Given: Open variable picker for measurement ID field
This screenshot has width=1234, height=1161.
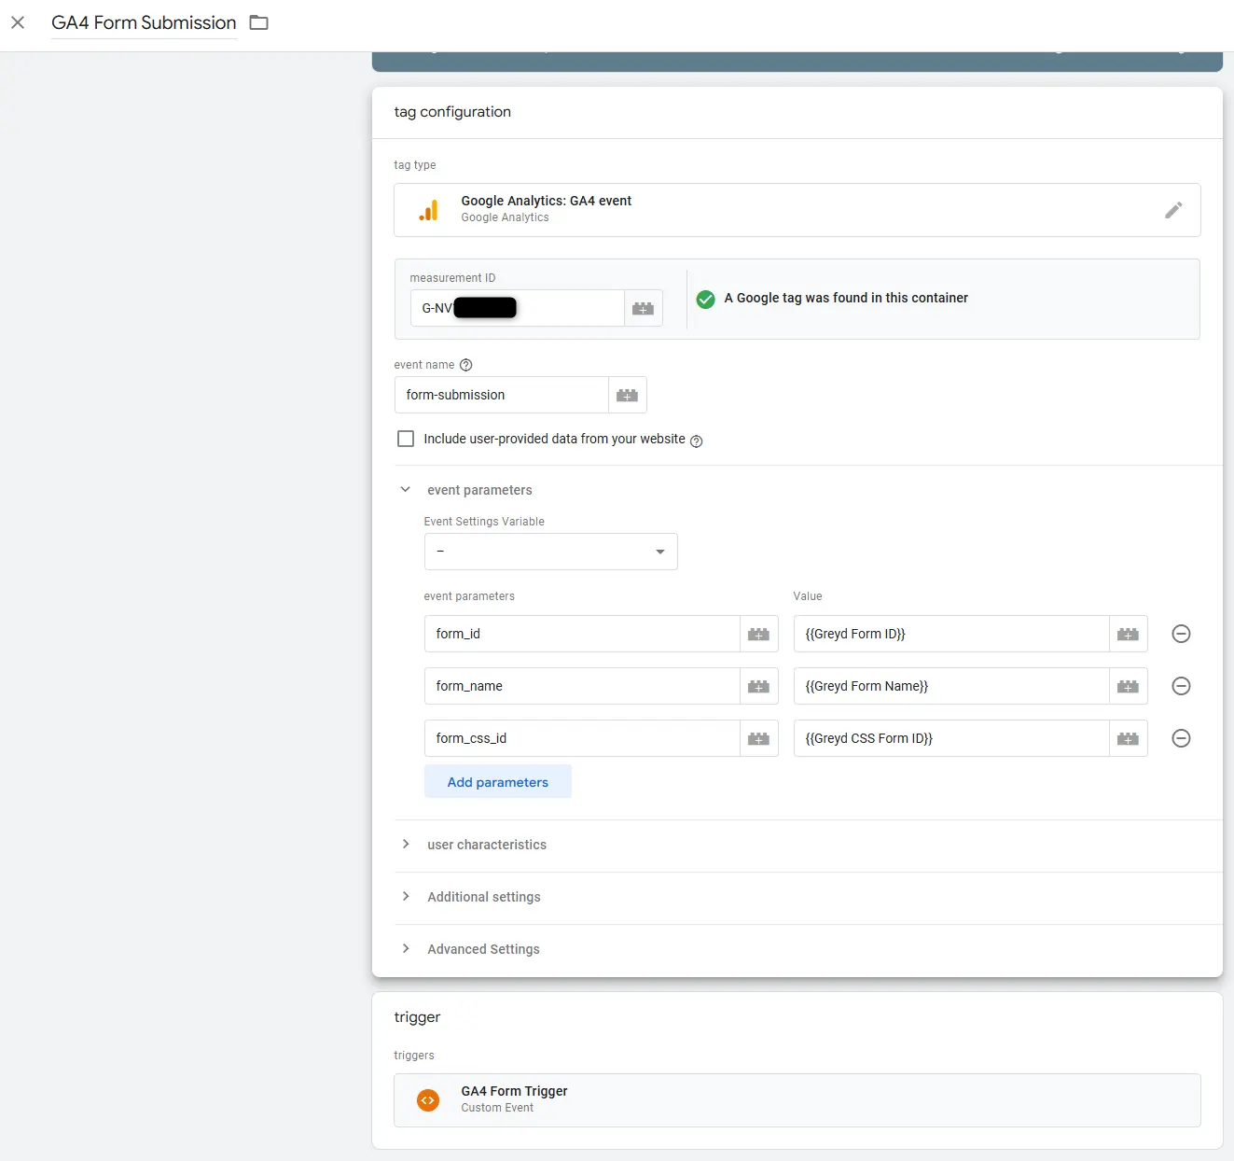Looking at the screenshot, I should tap(643, 308).
